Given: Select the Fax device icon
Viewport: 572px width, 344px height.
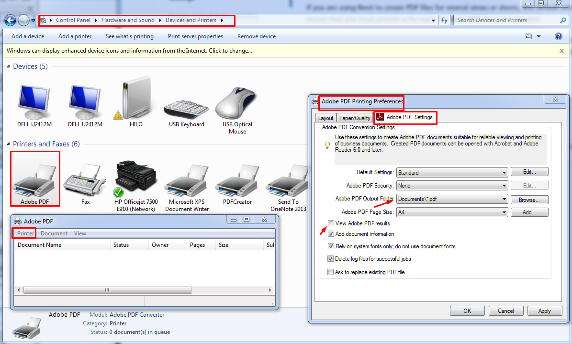Looking at the screenshot, I should 85,180.
